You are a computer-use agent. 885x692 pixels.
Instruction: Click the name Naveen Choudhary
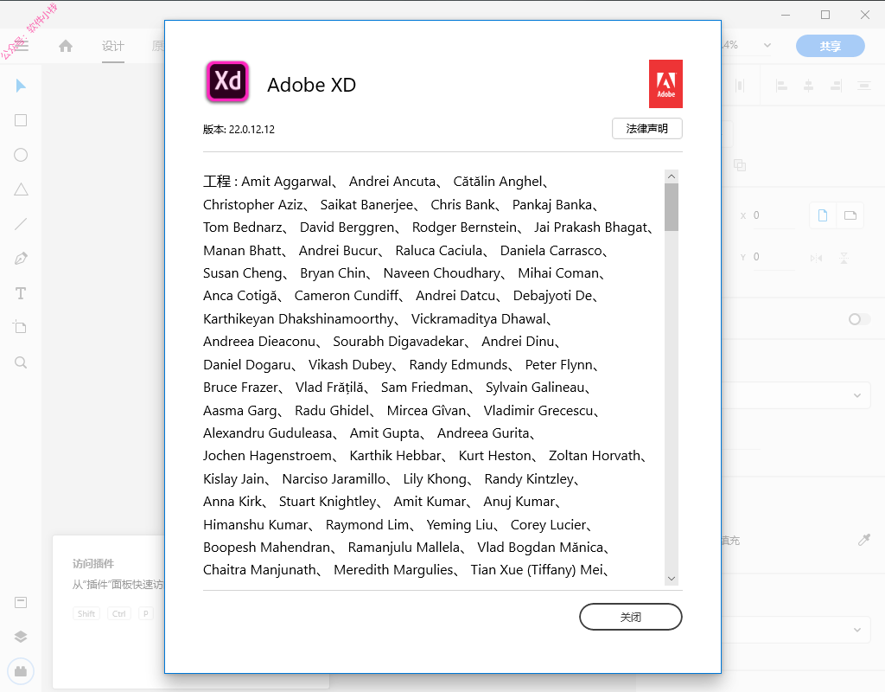pyautogui.click(x=442, y=272)
